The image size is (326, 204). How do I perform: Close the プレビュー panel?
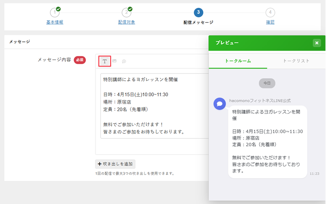317,43
